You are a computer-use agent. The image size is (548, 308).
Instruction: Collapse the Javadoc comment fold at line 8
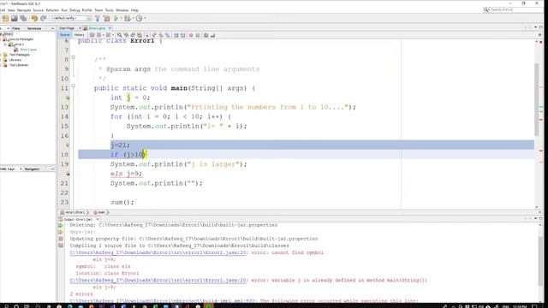73,57
